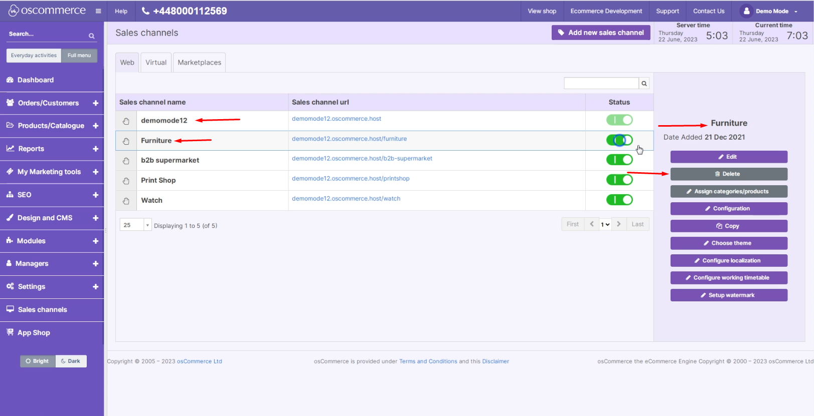
Task: Click the Delete button for Furniture
Action: pyautogui.click(x=729, y=174)
